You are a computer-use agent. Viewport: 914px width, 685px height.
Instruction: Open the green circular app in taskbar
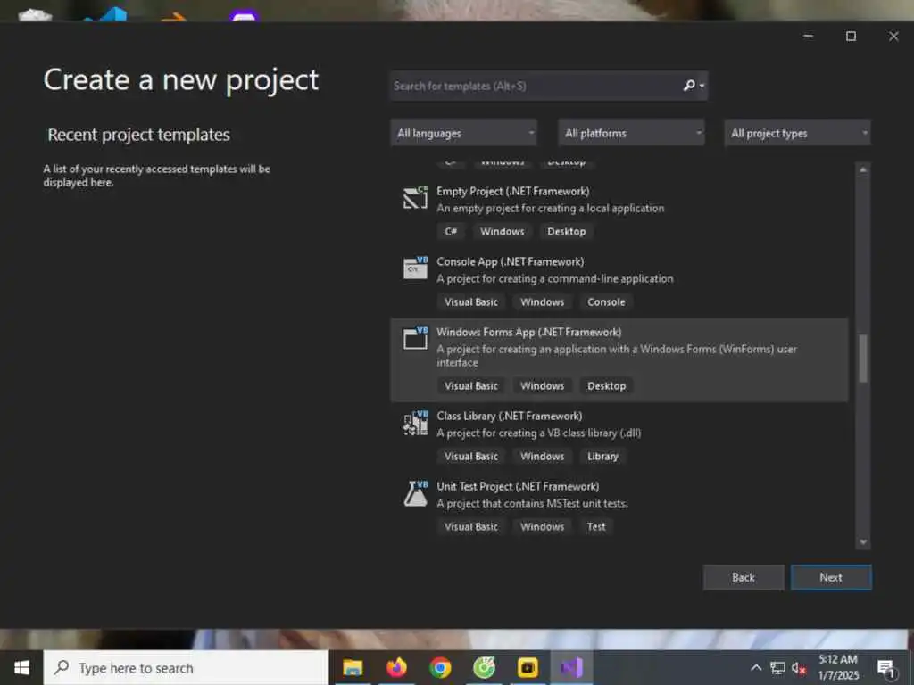(x=484, y=667)
